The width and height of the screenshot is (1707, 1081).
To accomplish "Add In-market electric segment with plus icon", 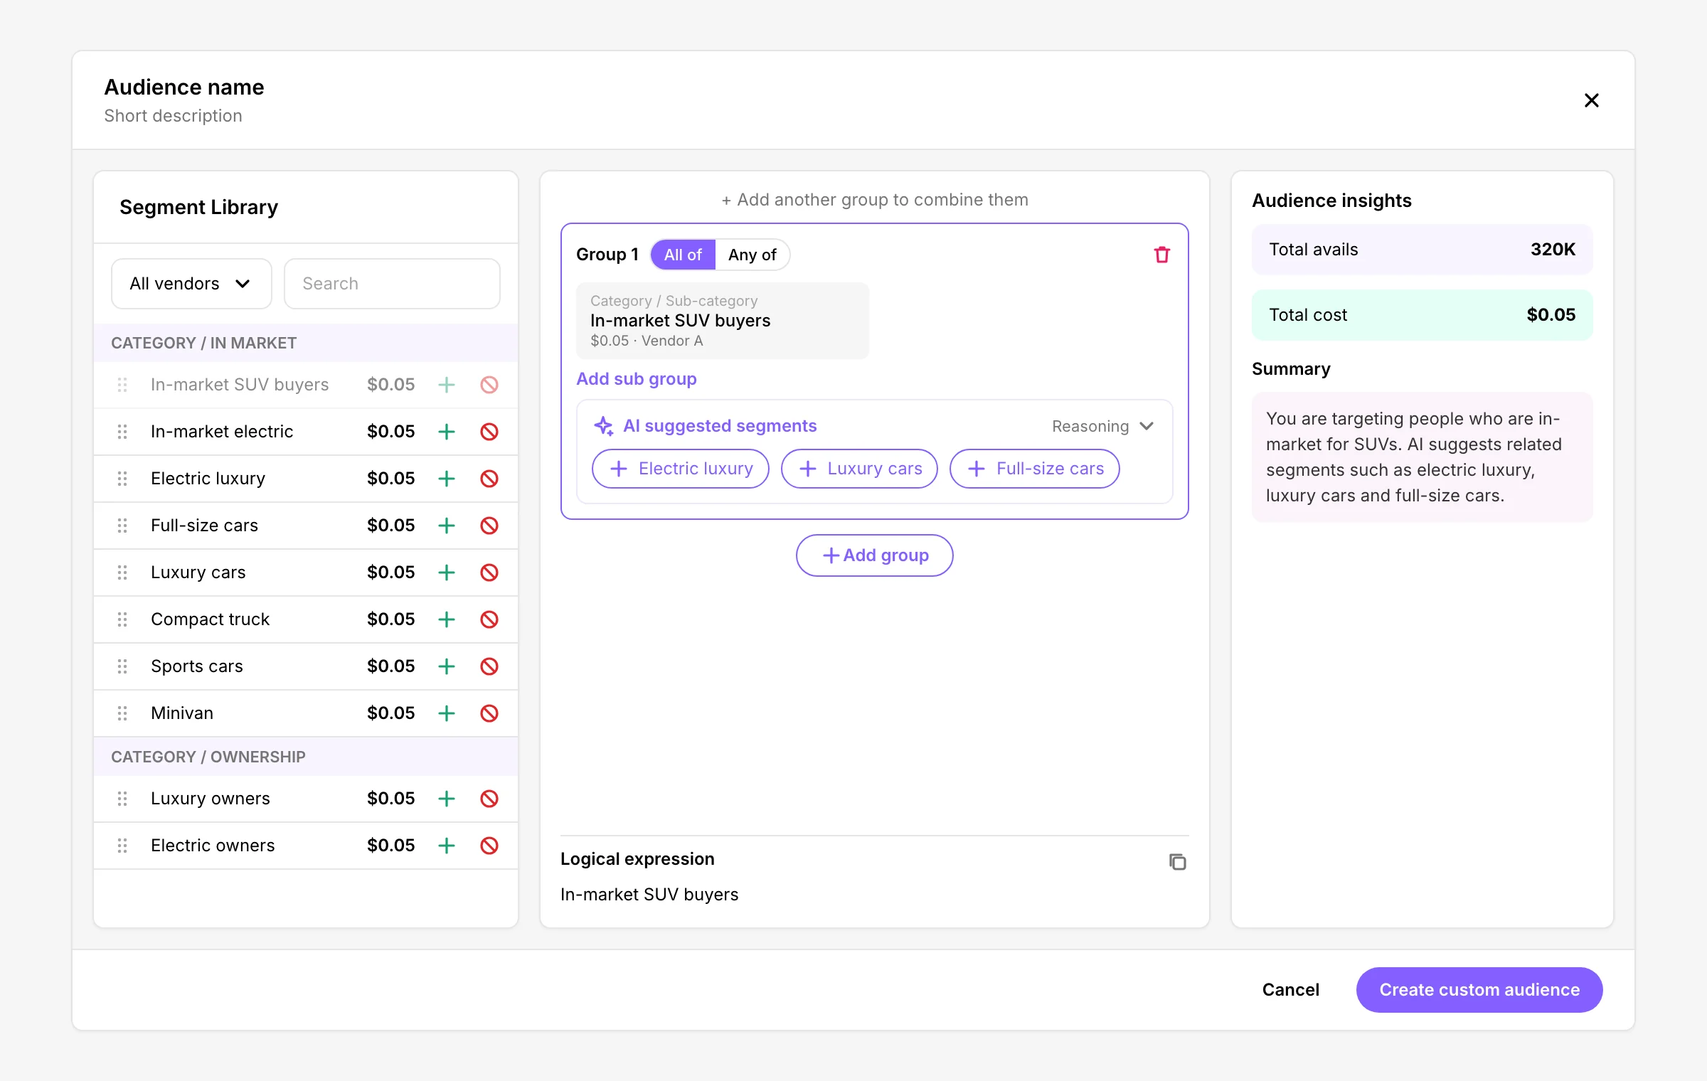I will point(447,432).
